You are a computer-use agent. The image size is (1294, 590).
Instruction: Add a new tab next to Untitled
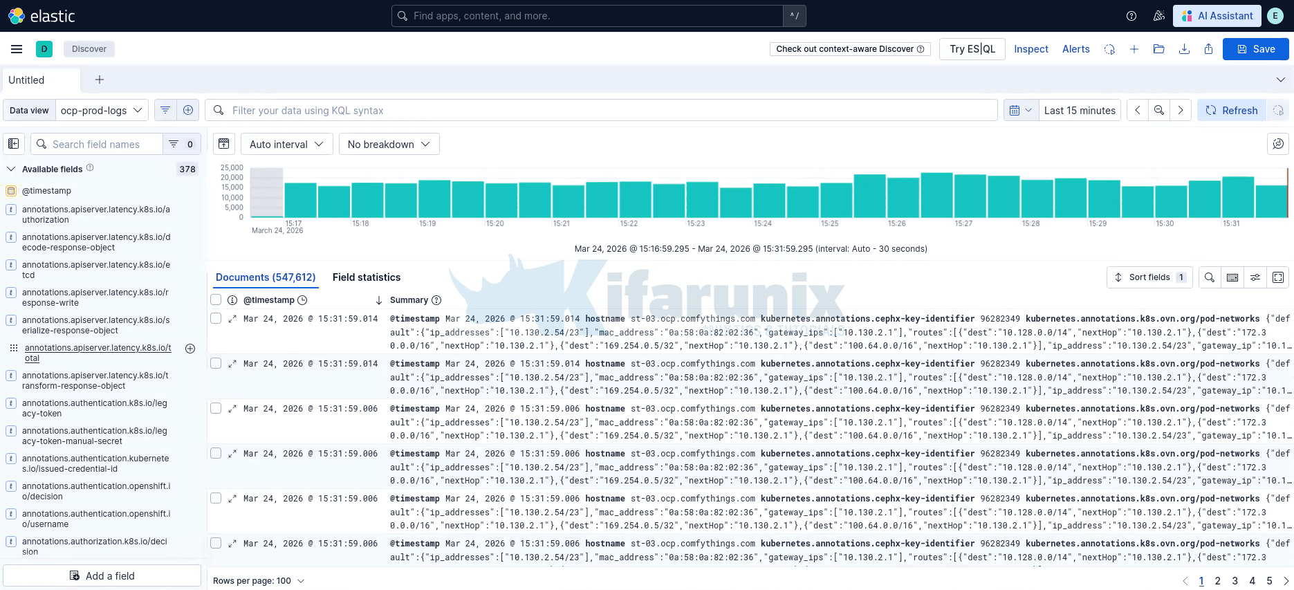[x=100, y=80]
